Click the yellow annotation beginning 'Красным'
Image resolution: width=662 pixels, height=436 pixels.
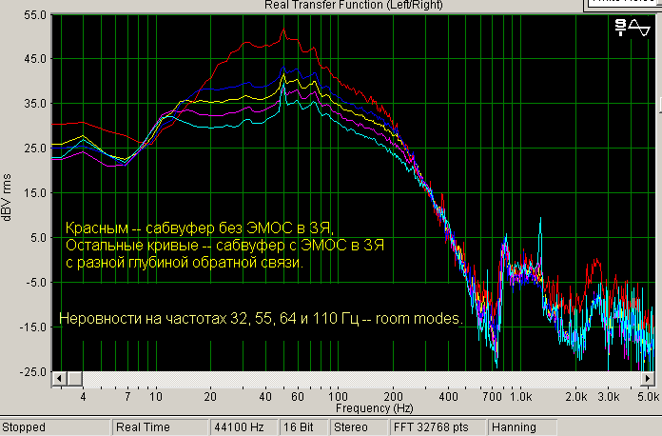coord(225,245)
